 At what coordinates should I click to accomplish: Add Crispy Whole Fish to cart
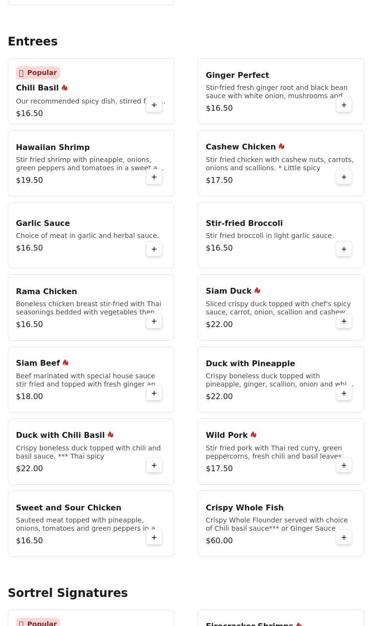[x=344, y=537]
